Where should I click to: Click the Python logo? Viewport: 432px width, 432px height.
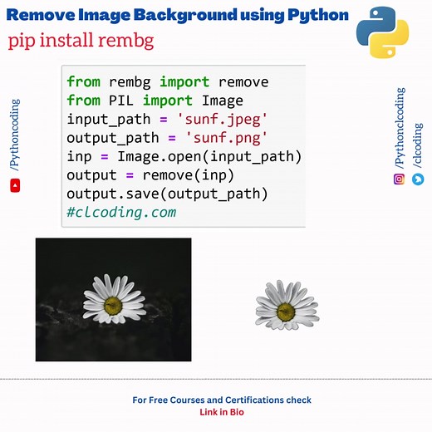pyautogui.click(x=382, y=32)
